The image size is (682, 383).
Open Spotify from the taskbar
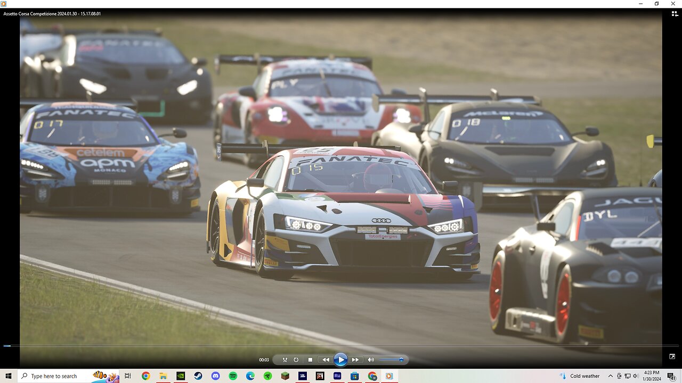coord(233,376)
